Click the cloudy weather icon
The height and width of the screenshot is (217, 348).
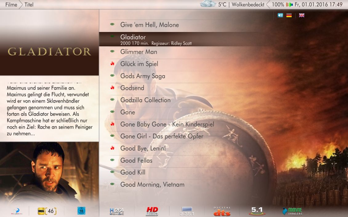pyautogui.click(x=208, y=4)
